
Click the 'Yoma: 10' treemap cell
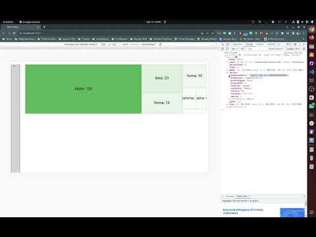(x=194, y=76)
